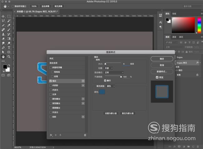
Task: Click the fx icon at dialog bottom
Action: [x=51, y=135]
